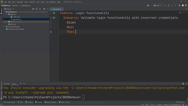This screenshot has height=106, width=188.
Task: Open the user account icon menu
Action: coord(148,6)
